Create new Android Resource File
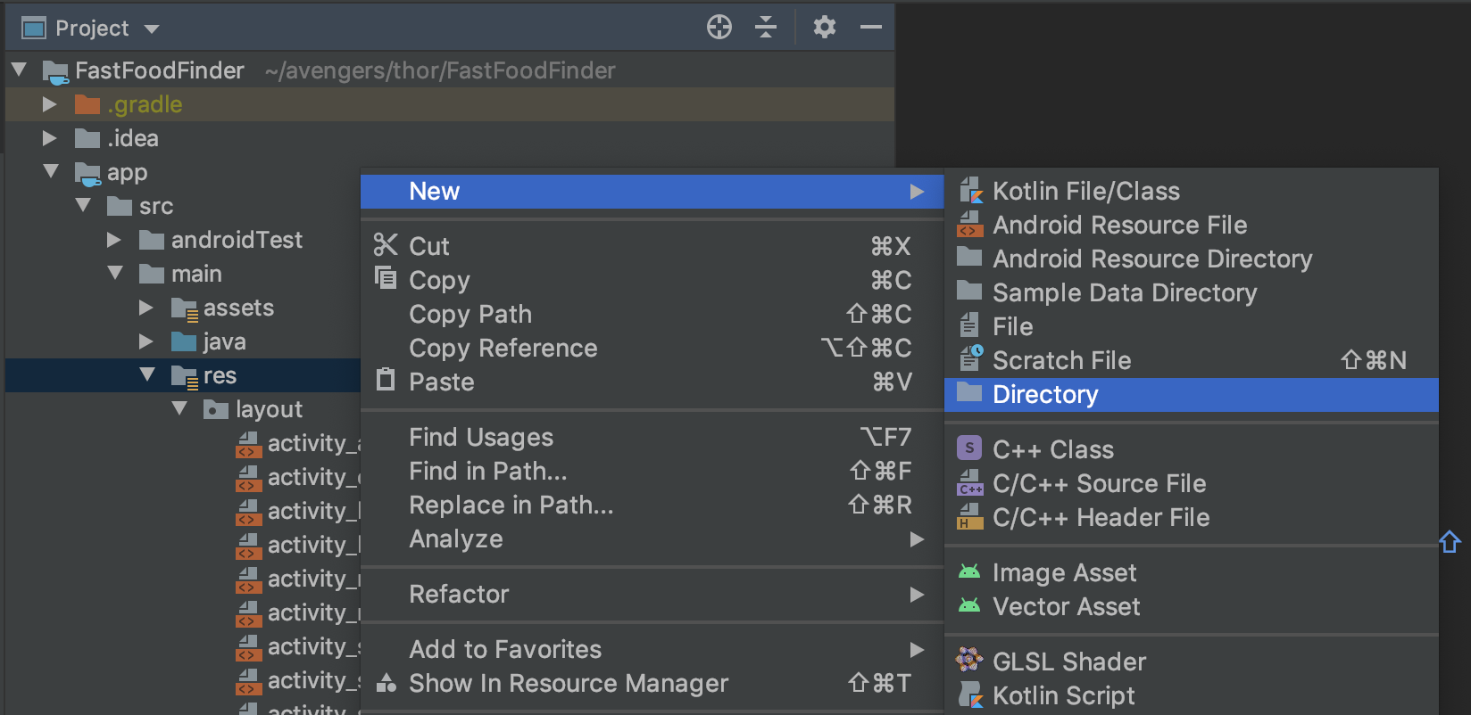 point(1192,225)
